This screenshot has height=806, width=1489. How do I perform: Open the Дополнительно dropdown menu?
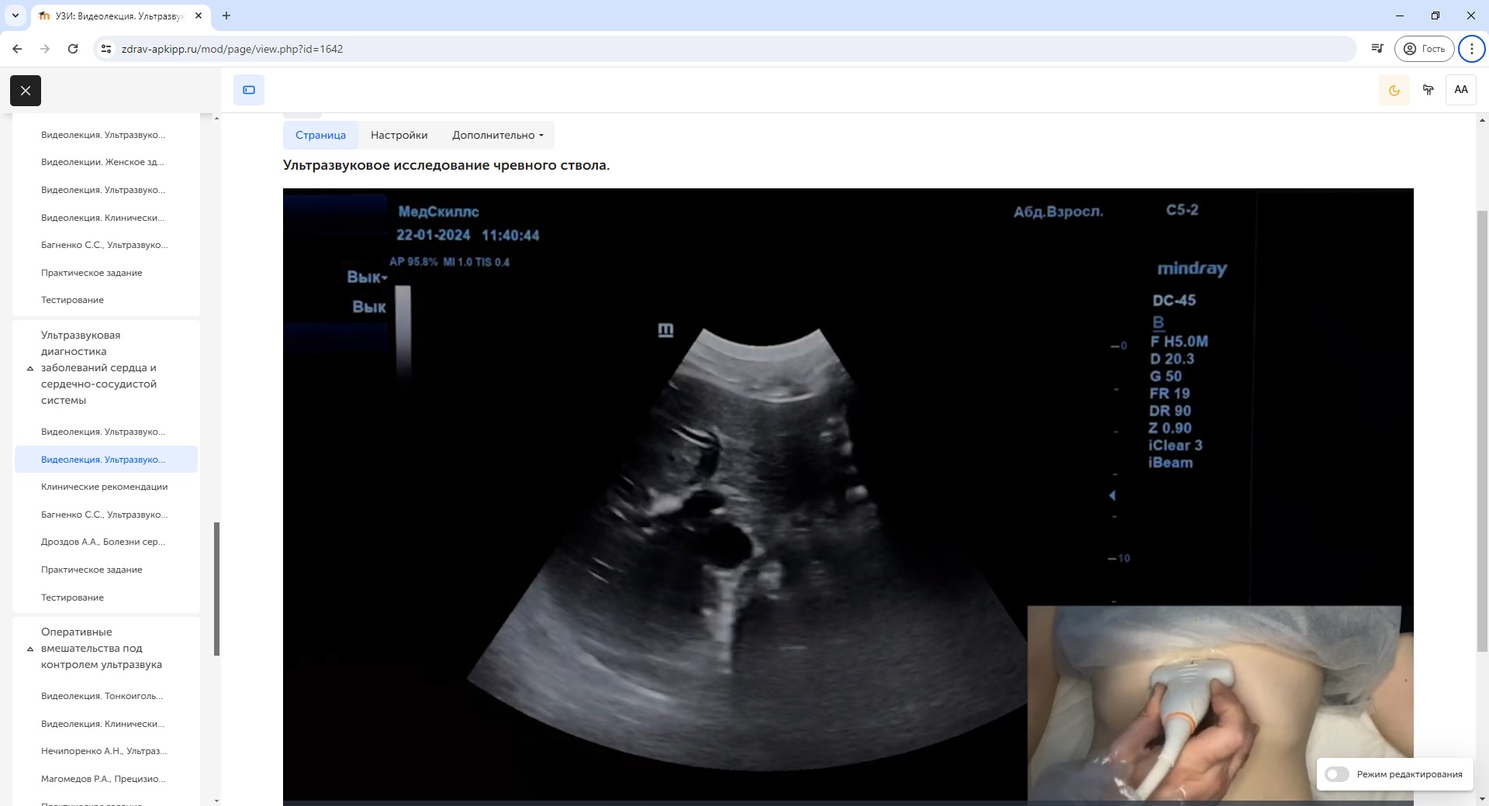coord(498,135)
